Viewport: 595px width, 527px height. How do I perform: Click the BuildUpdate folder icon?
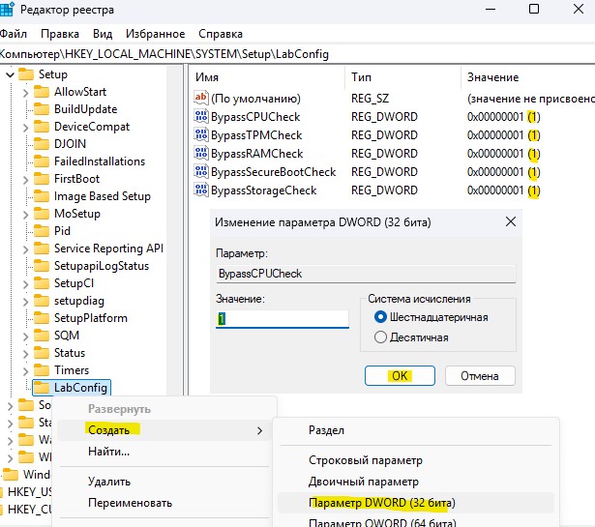pos(42,109)
